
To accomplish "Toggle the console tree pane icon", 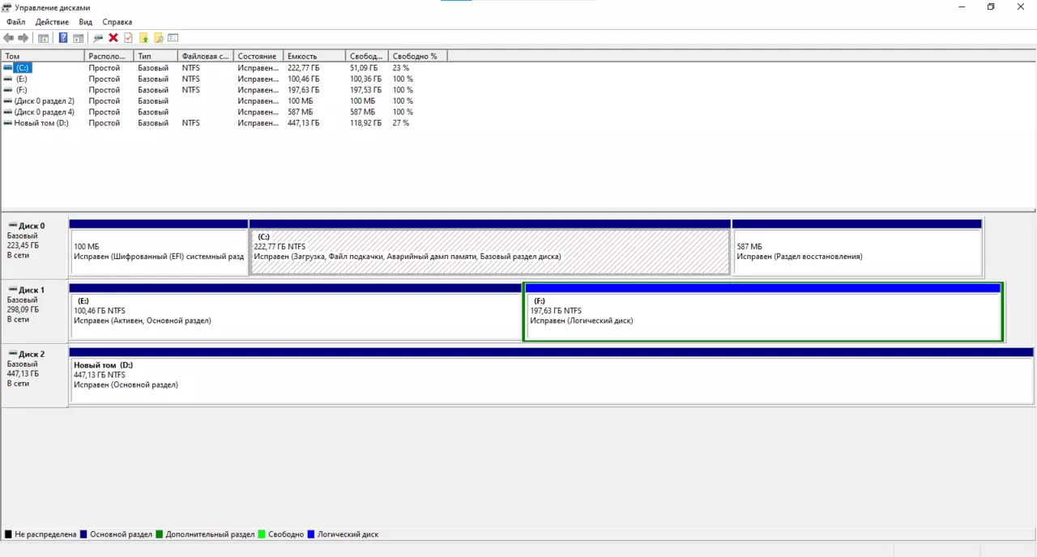I will pyautogui.click(x=44, y=38).
